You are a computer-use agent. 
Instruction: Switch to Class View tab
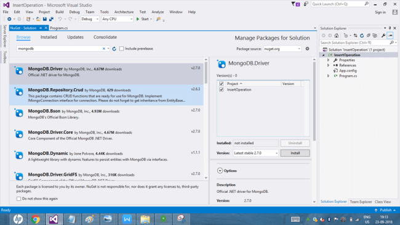pyautogui.click(x=383, y=202)
